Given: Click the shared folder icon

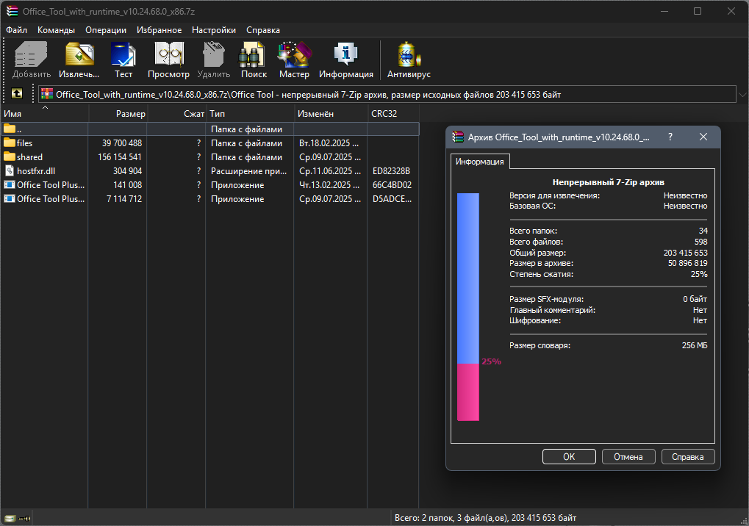Looking at the screenshot, I should (x=9, y=156).
